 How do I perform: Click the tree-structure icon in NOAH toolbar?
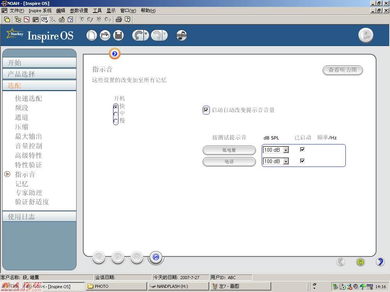point(18,19)
